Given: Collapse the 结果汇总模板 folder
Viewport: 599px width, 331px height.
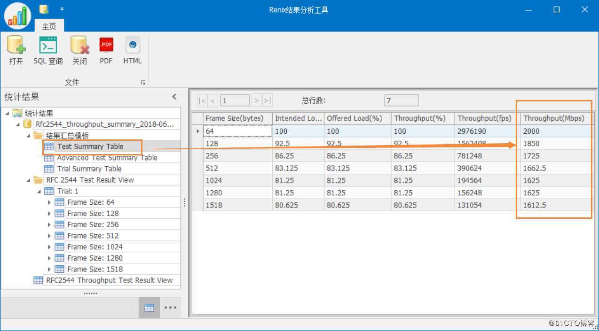Looking at the screenshot, I should [x=29, y=136].
